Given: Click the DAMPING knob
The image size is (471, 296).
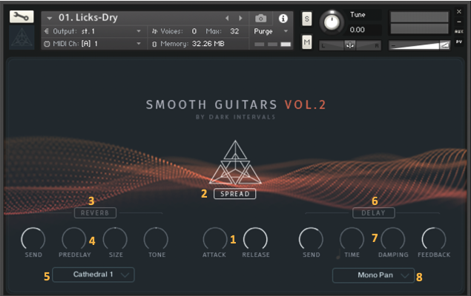Looking at the screenshot, I should (393, 239).
